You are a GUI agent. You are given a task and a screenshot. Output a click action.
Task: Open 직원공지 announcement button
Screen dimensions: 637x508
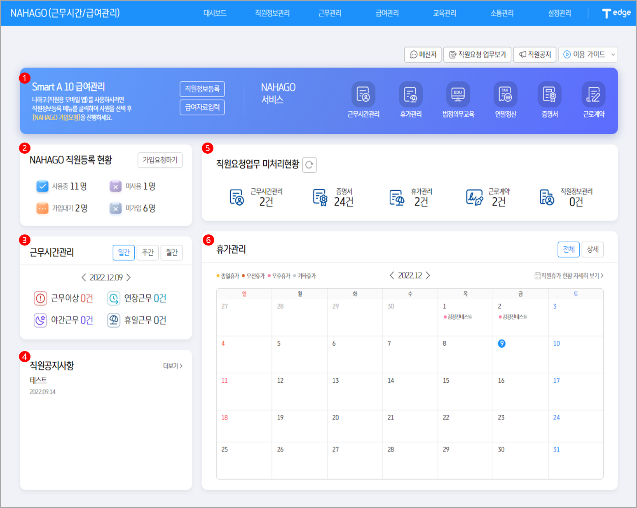point(535,54)
